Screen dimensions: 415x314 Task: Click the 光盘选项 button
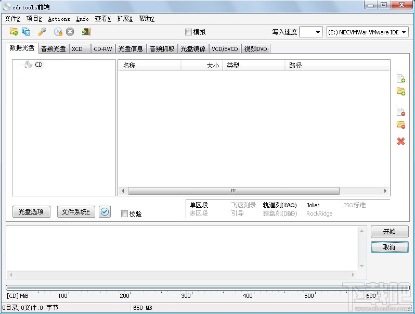[x=31, y=212]
